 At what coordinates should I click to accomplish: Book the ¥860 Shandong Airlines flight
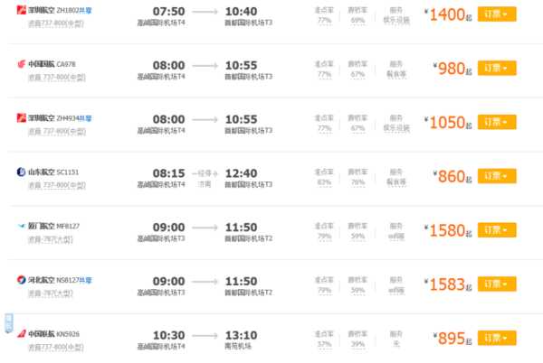[497, 176]
